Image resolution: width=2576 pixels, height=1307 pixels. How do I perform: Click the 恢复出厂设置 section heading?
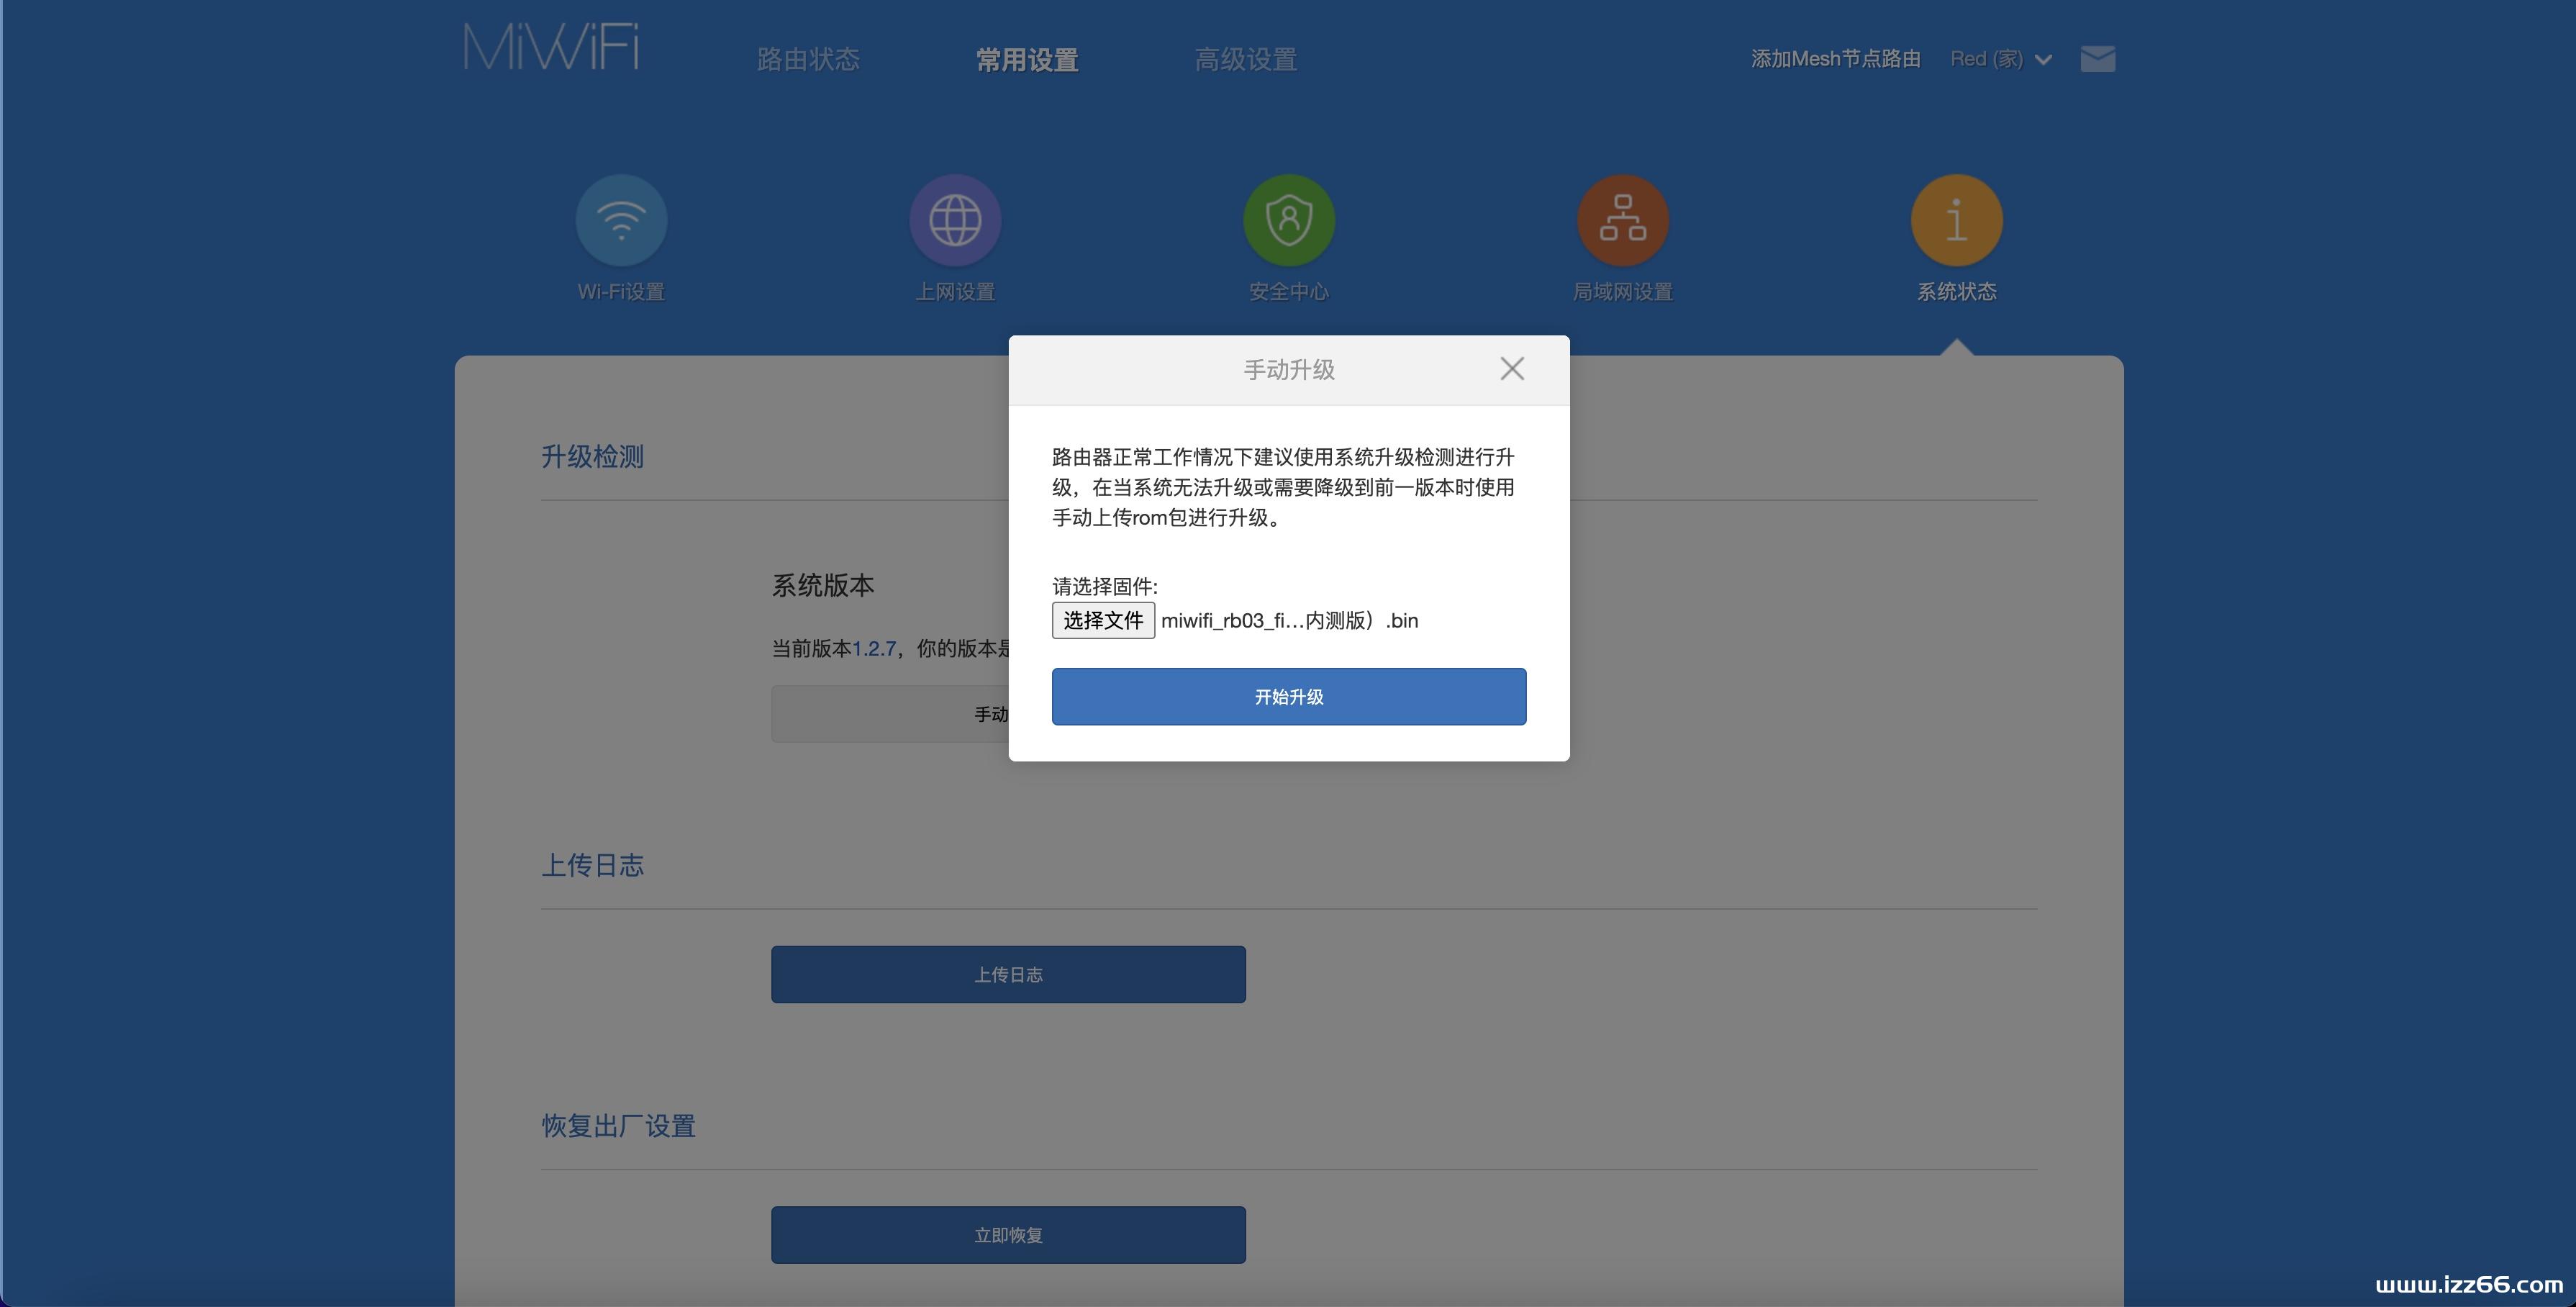[619, 1126]
